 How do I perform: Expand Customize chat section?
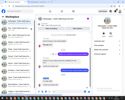tap(107, 41)
